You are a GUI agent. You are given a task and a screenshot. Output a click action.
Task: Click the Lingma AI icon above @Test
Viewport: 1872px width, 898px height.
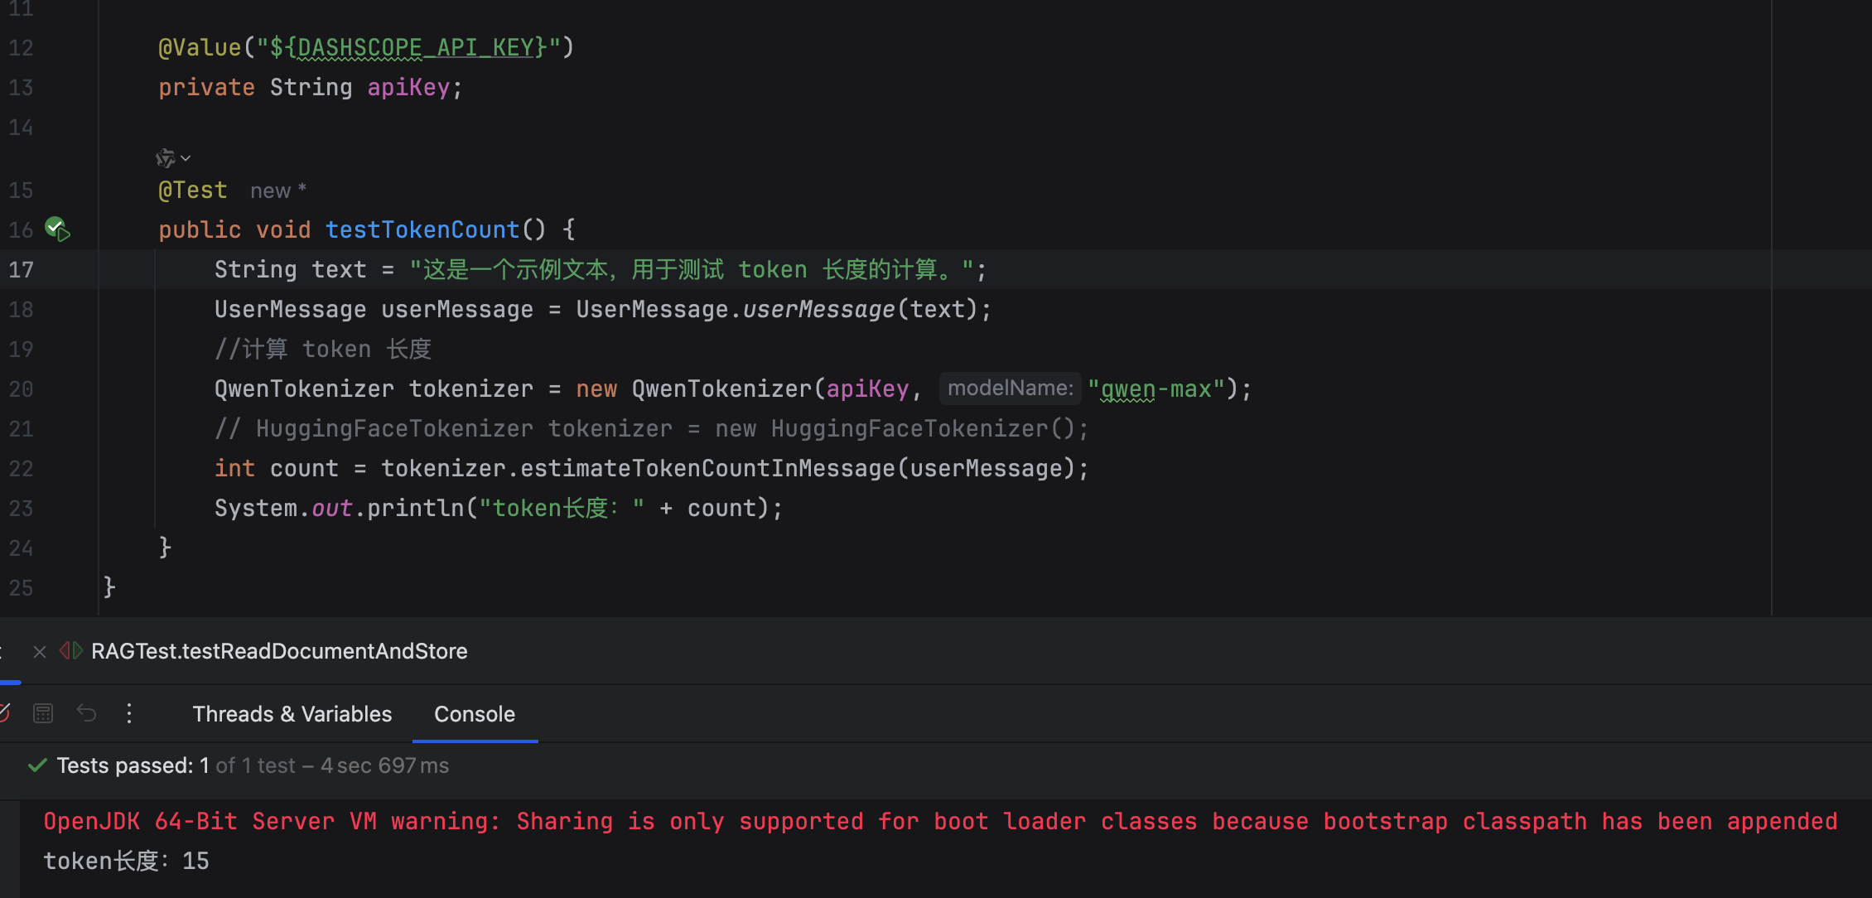(x=165, y=157)
